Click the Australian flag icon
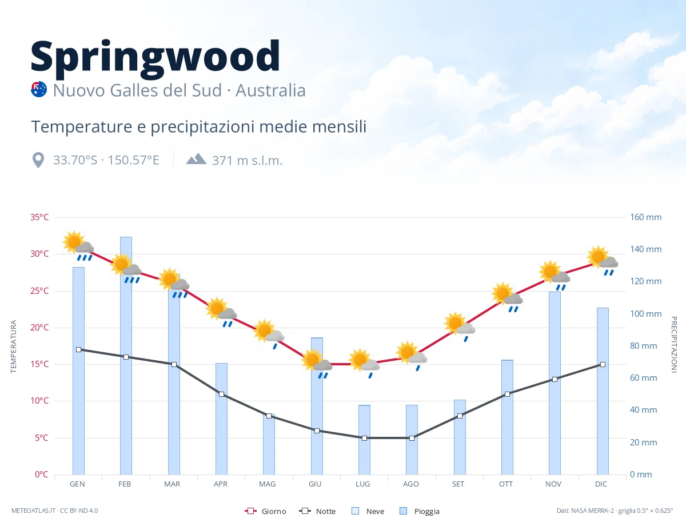The width and height of the screenshot is (686, 526). tap(38, 90)
